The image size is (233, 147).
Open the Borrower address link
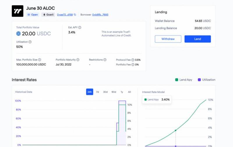(x=100, y=15)
